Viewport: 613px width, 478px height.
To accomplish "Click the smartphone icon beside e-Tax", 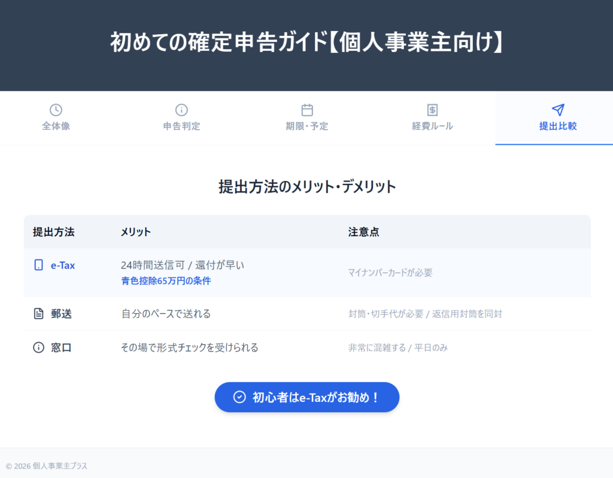I will pyautogui.click(x=38, y=265).
